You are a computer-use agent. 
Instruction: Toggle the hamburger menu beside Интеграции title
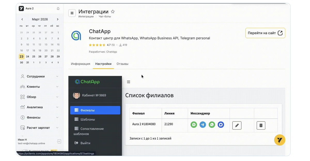coord(72,13)
